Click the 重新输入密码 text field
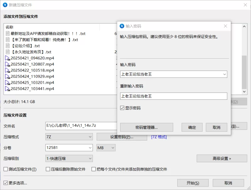This screenshot has height=190, width=251. click(x=174, y=96)
